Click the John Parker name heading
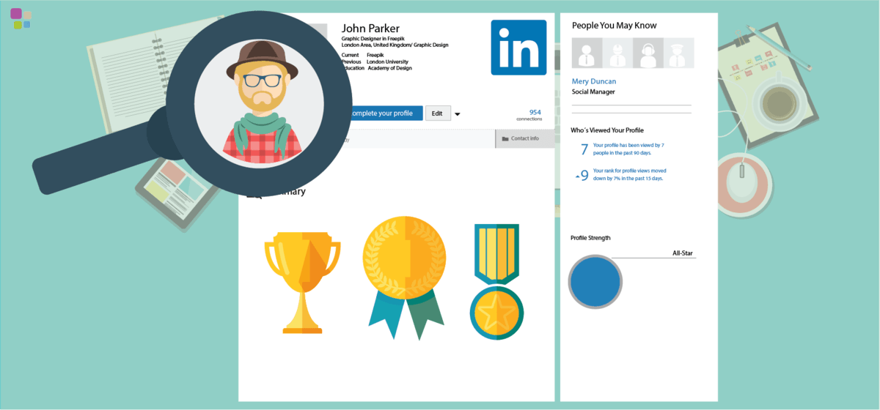This screenshot has height=410, width=880. coord(370,28)
